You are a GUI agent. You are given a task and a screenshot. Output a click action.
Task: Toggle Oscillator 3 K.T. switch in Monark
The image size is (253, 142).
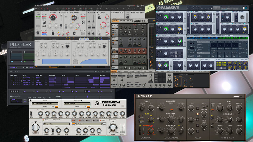pyautogui.click(x=182, y=125)
